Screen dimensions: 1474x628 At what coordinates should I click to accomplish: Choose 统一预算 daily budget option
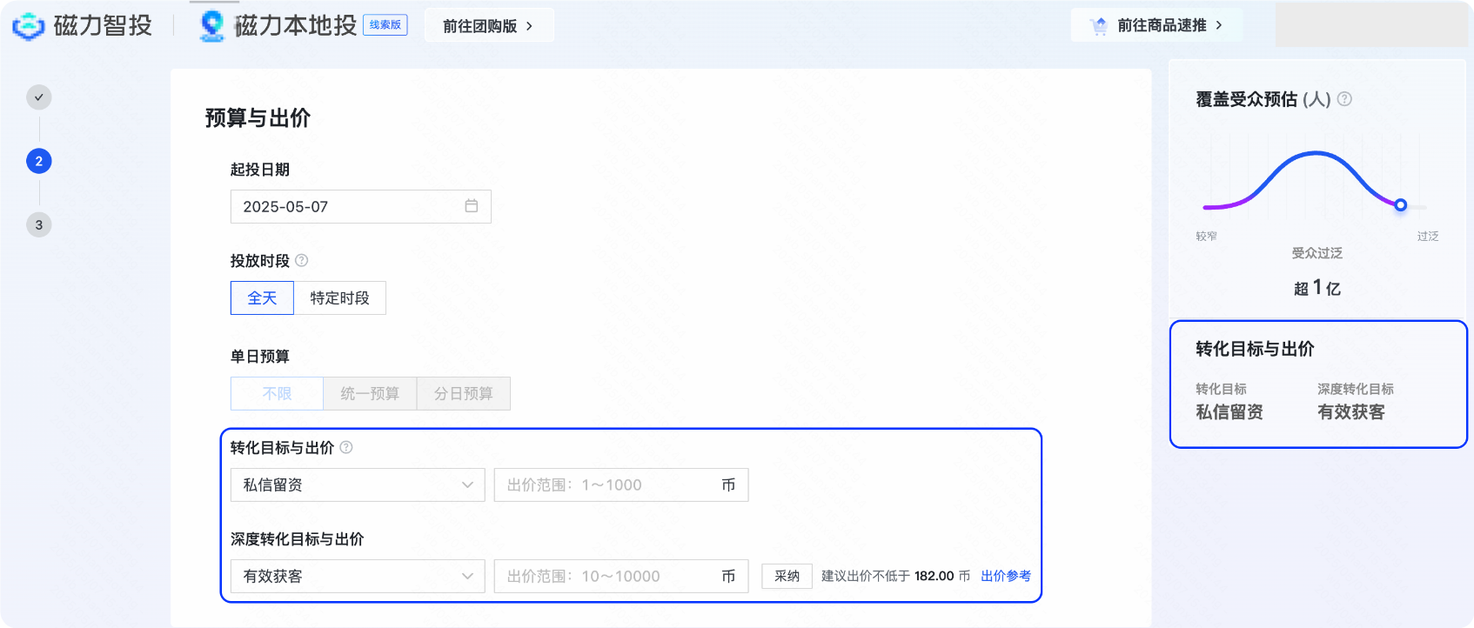pyautogui.click(x=370, y=393)
